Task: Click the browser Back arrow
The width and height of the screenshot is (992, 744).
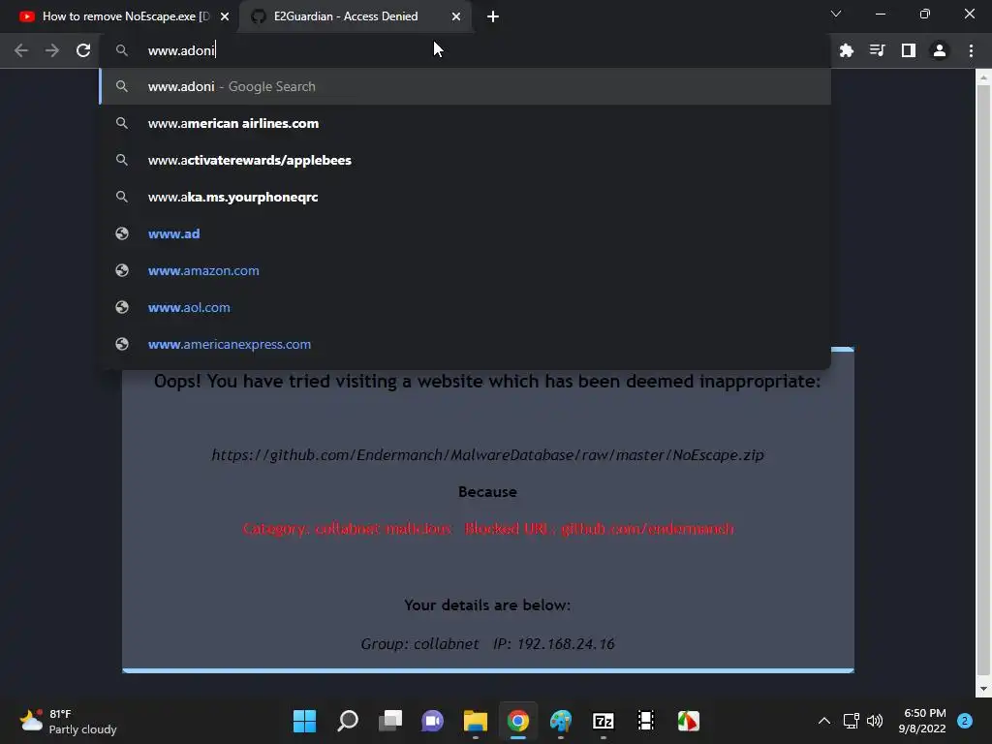Action: coord(21,50)
